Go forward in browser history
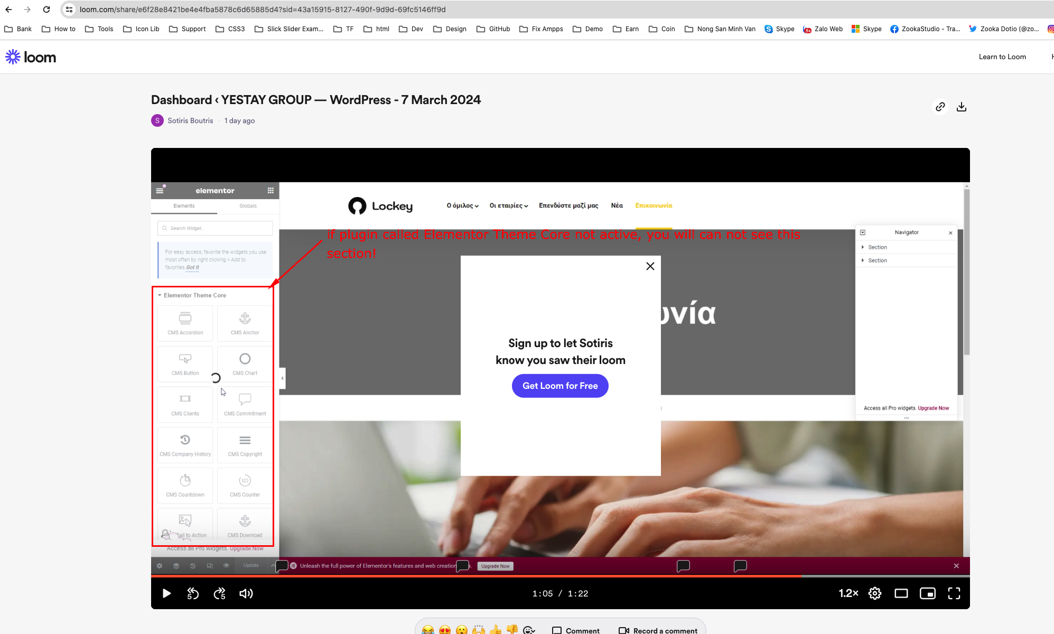The height and width of the screenshot is (634, 1054). point(27,10)
